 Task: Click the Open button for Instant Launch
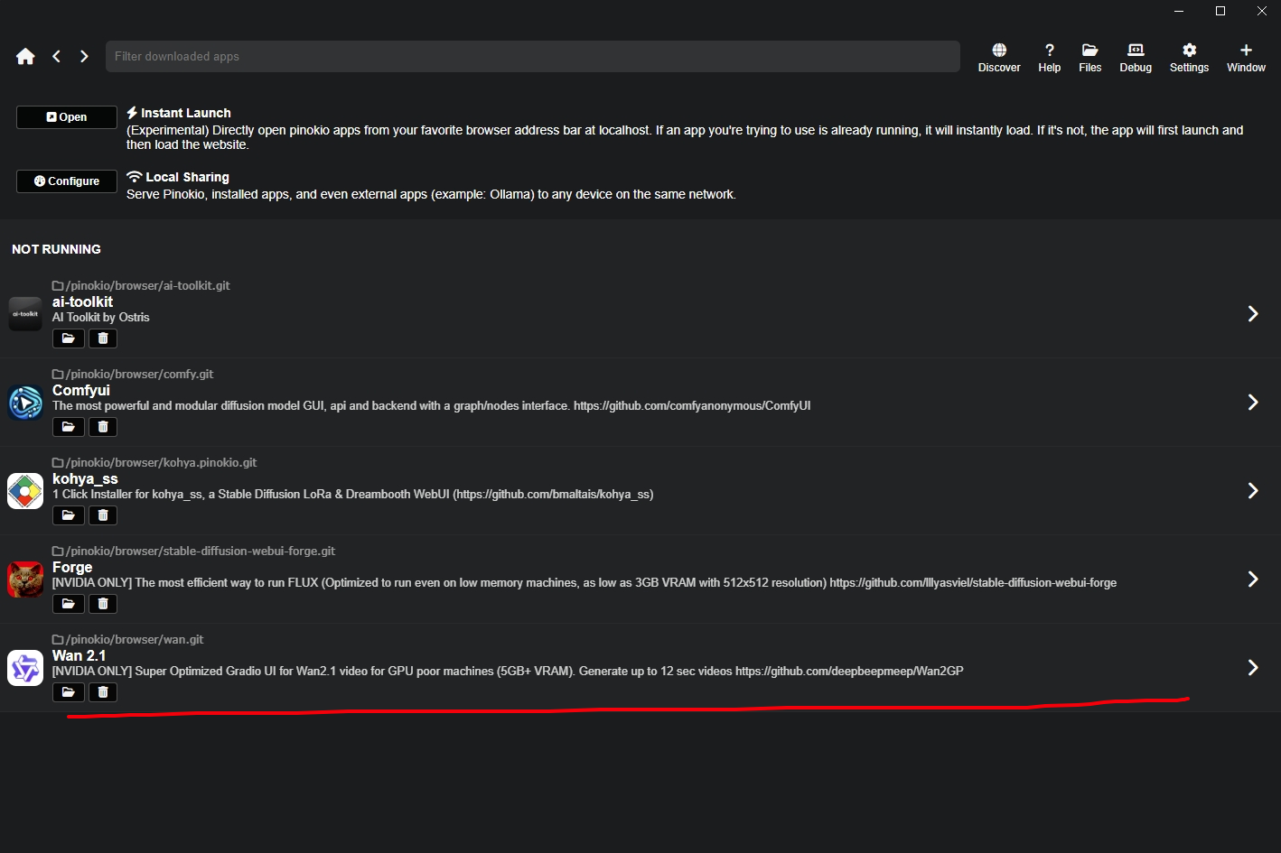pyautogui.click(x=67, y=117)
